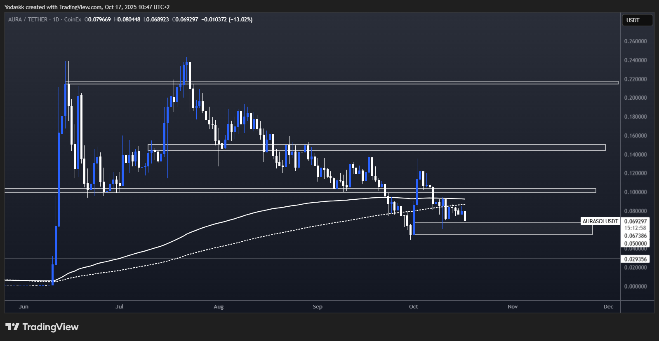Click the Sep label on time axis
This screenshot has height=341, width=659.
click(318, 306)
